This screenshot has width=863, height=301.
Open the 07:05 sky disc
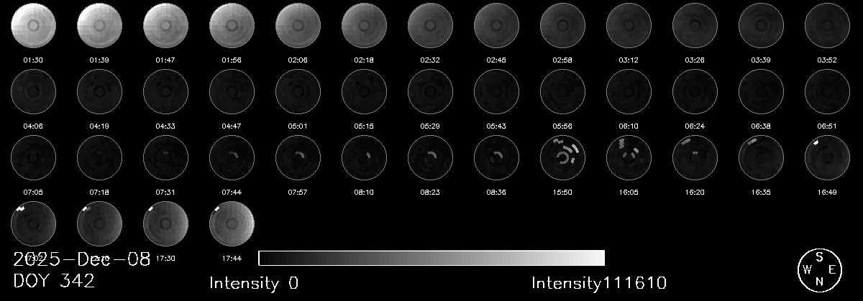(x=32, y=156)
